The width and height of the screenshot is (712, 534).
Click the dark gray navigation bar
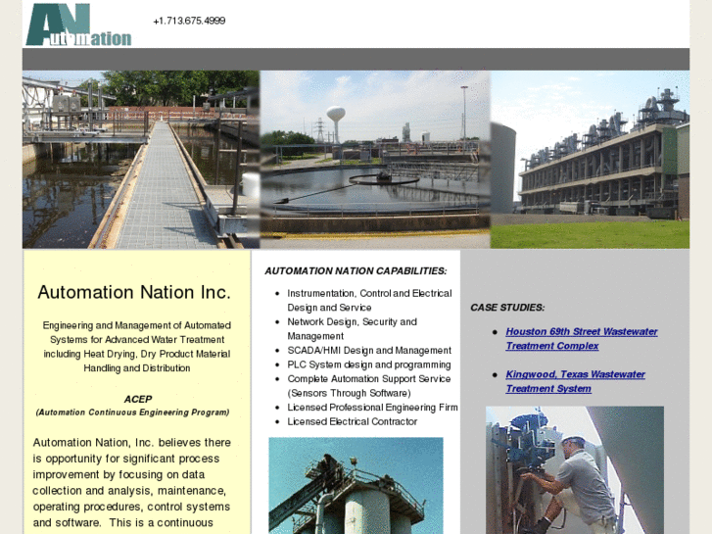coord(356,59)
